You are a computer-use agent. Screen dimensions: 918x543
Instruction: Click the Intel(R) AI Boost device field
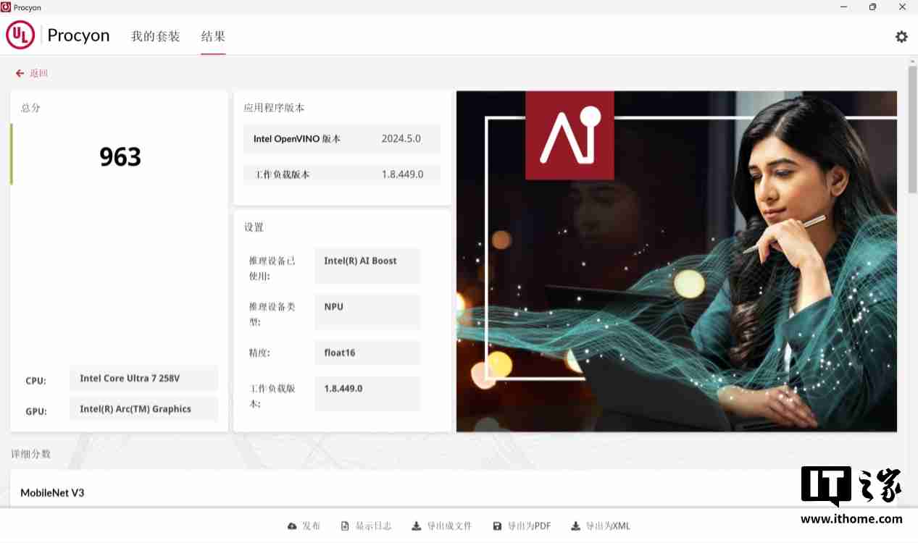367,266
